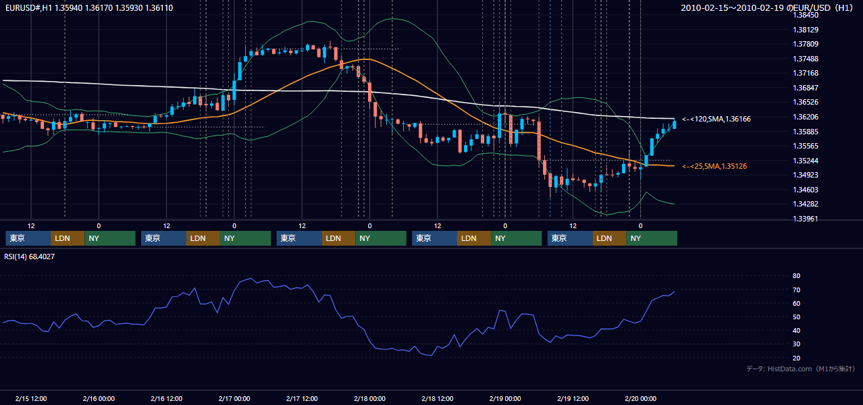This screenshot has width=863, height=405.
Task: Click the 1.35244 price axis value
Action: coord(806,161)
